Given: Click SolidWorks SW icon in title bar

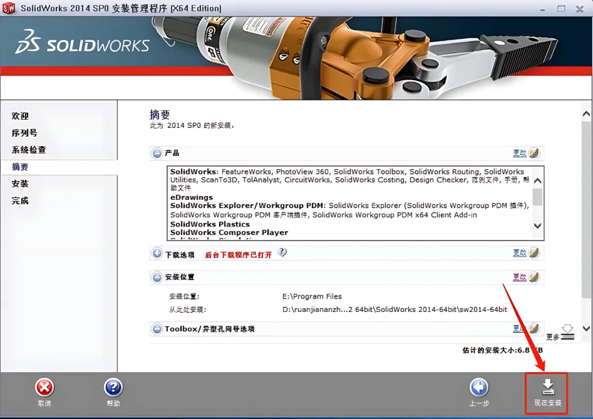Looking at the screenshot, I should coord(9,8).
